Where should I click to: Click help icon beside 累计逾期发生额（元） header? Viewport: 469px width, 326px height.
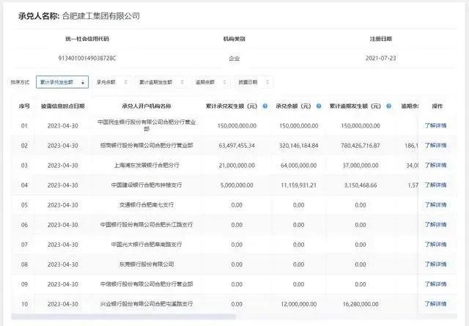pyautogui.click(x=389, y=106)
